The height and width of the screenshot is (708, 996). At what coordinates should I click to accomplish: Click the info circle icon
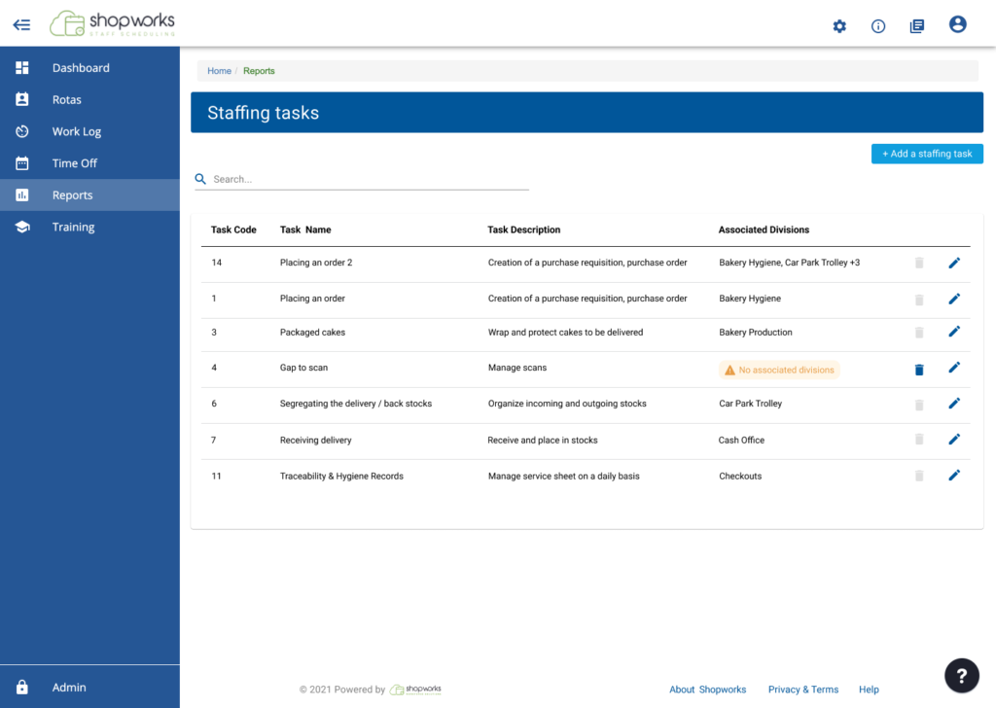pos(878,26)
